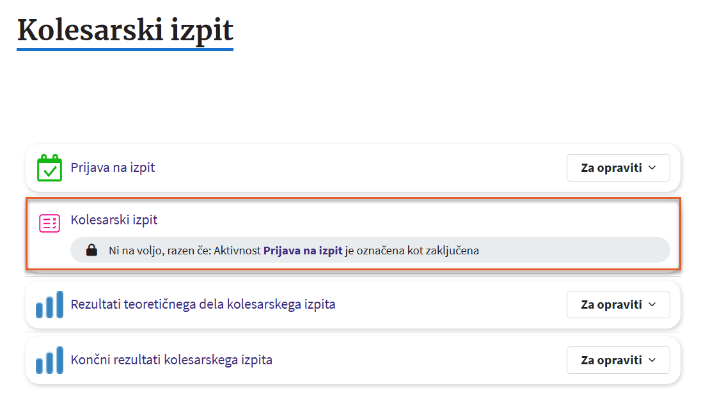Open Za opraviti dropdown for Prijava na izpit
This screenshot has width=701, height=402.
[x=617, y=168]
